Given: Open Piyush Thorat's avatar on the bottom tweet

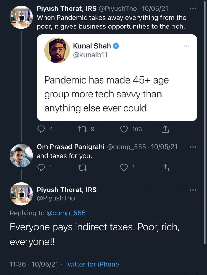Looking at the screenshot, I should click(21, 194).
